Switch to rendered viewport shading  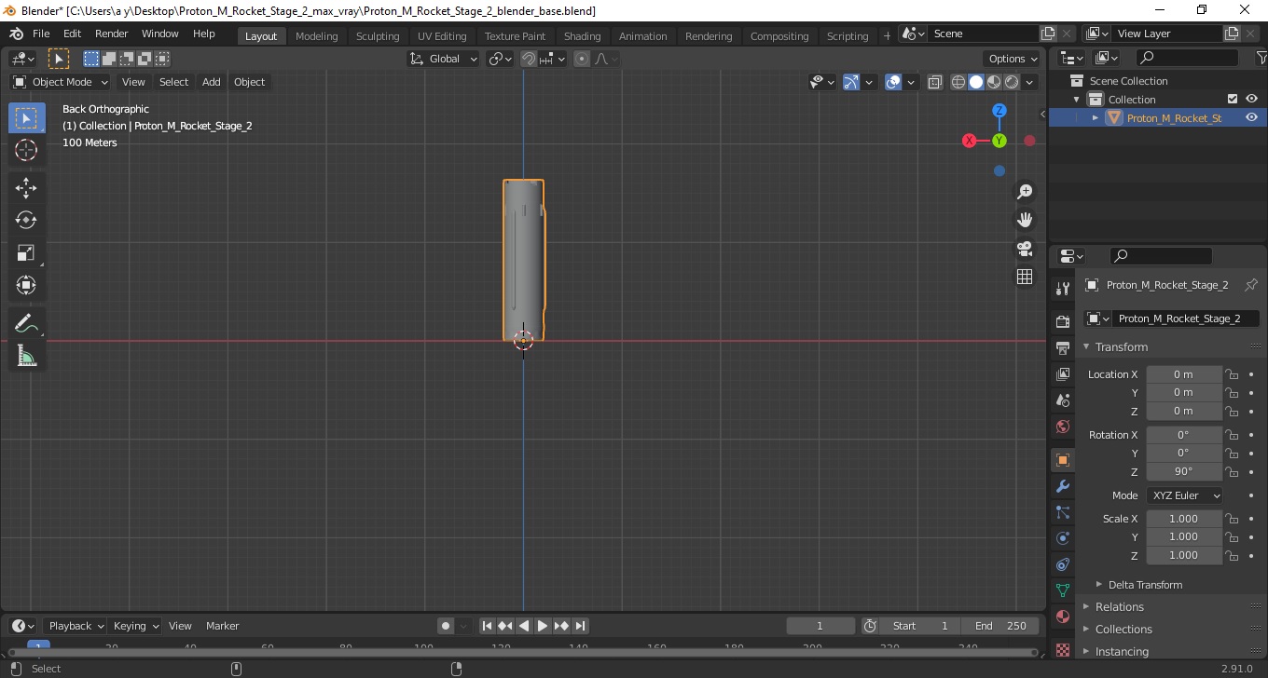1012,82
